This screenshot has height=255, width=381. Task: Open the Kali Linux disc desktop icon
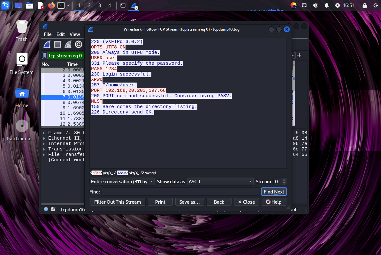(22, 130)
